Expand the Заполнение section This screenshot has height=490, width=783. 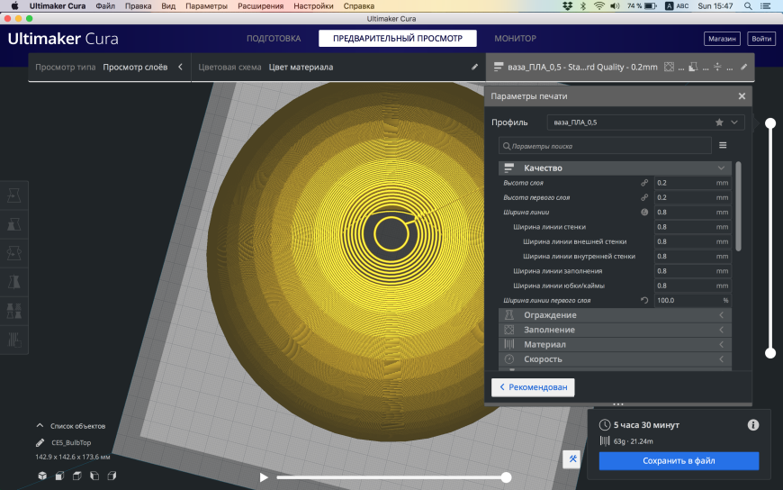pyautogui.click(x=616, y=330)
